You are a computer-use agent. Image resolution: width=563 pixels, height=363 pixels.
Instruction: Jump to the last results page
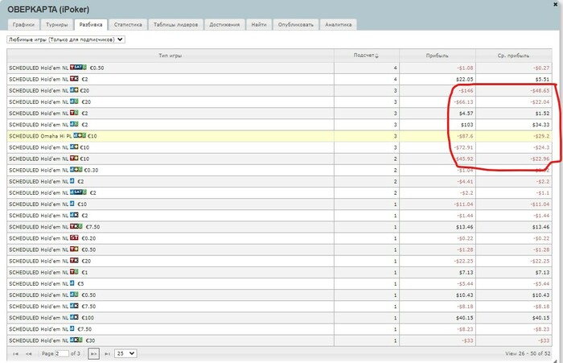click(107, 353)
